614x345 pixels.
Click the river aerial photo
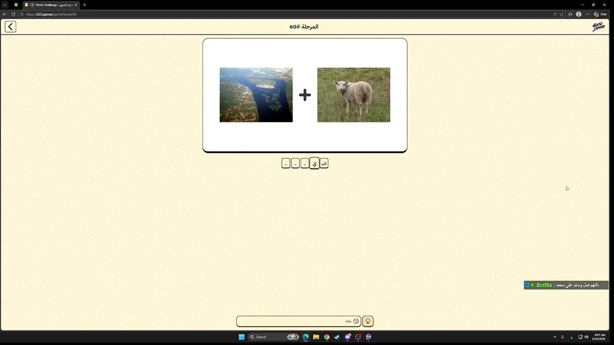pyautogui.click(x=256, y=95)
